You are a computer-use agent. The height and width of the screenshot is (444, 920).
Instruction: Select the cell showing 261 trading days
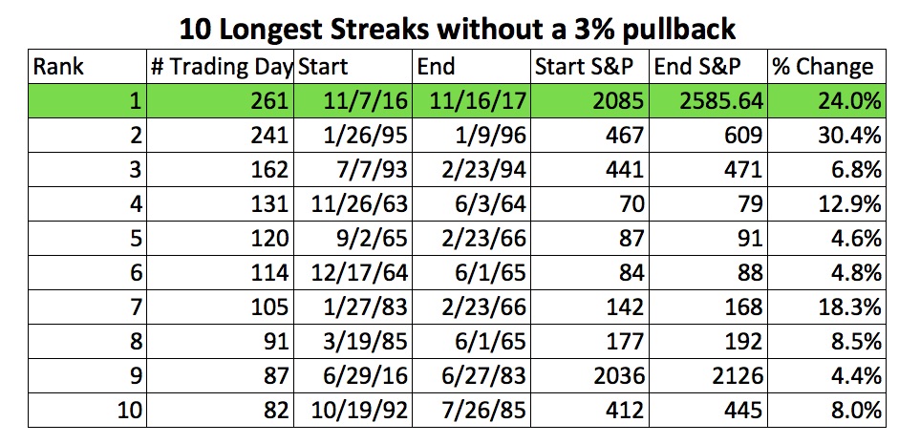click(220, 101)
